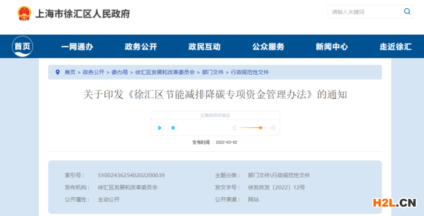Viewport: 424px width, 216px height.
Task: Click the high volume speaker icon
Action: tap(273, 128)
